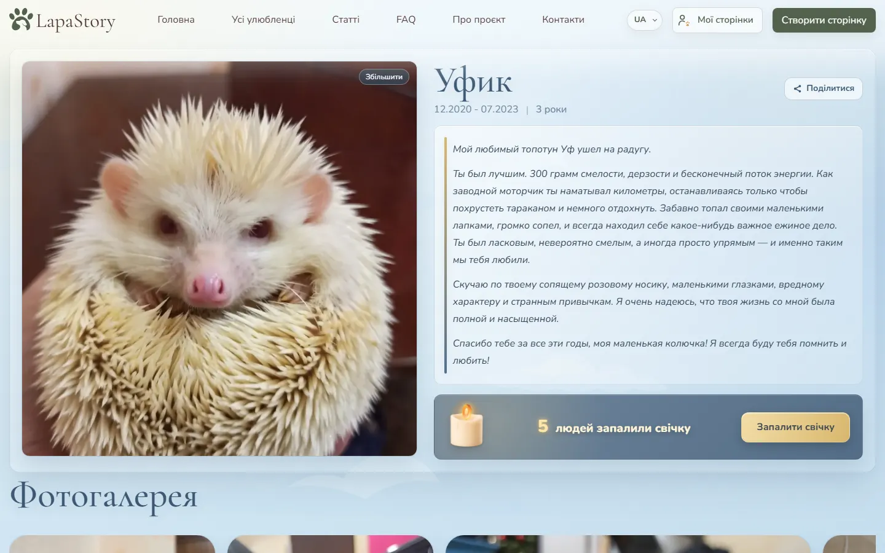The image size is (885, 553).
Task: Click the sentence starting Мой любимый топотун
Action: tap(552, 149)
